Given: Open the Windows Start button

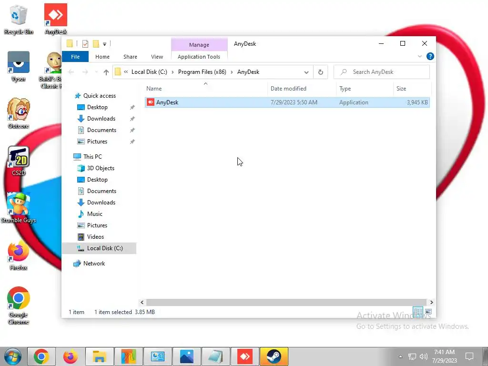Looking at the screenshot, I should click(x=13, y=356).
